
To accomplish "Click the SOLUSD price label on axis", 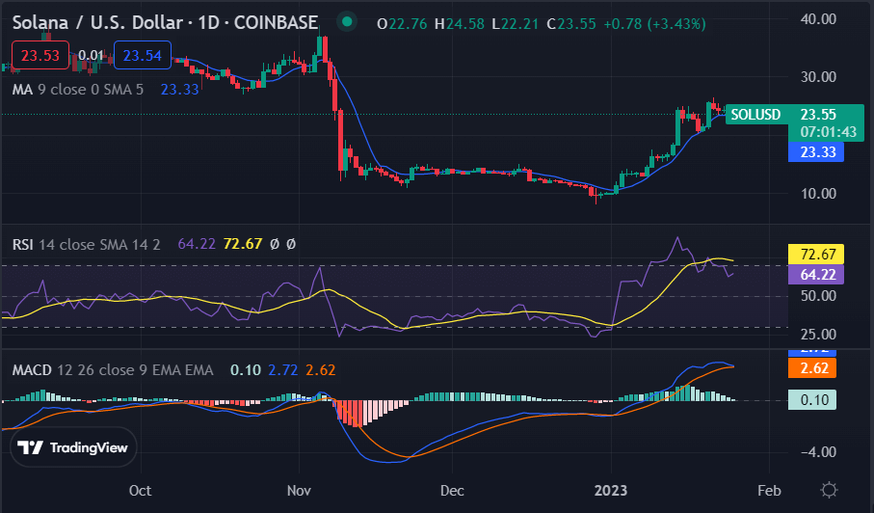I will pyautogui.click(x=755, y=115).
